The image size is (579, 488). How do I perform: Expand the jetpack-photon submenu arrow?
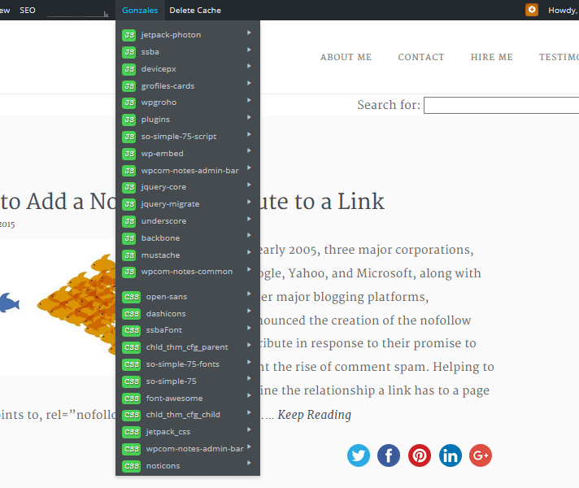250,33
